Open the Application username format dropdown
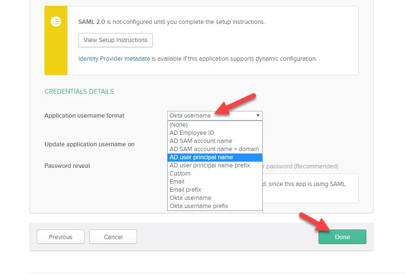This screenshot has height=274, width=406. pos(214,116)
